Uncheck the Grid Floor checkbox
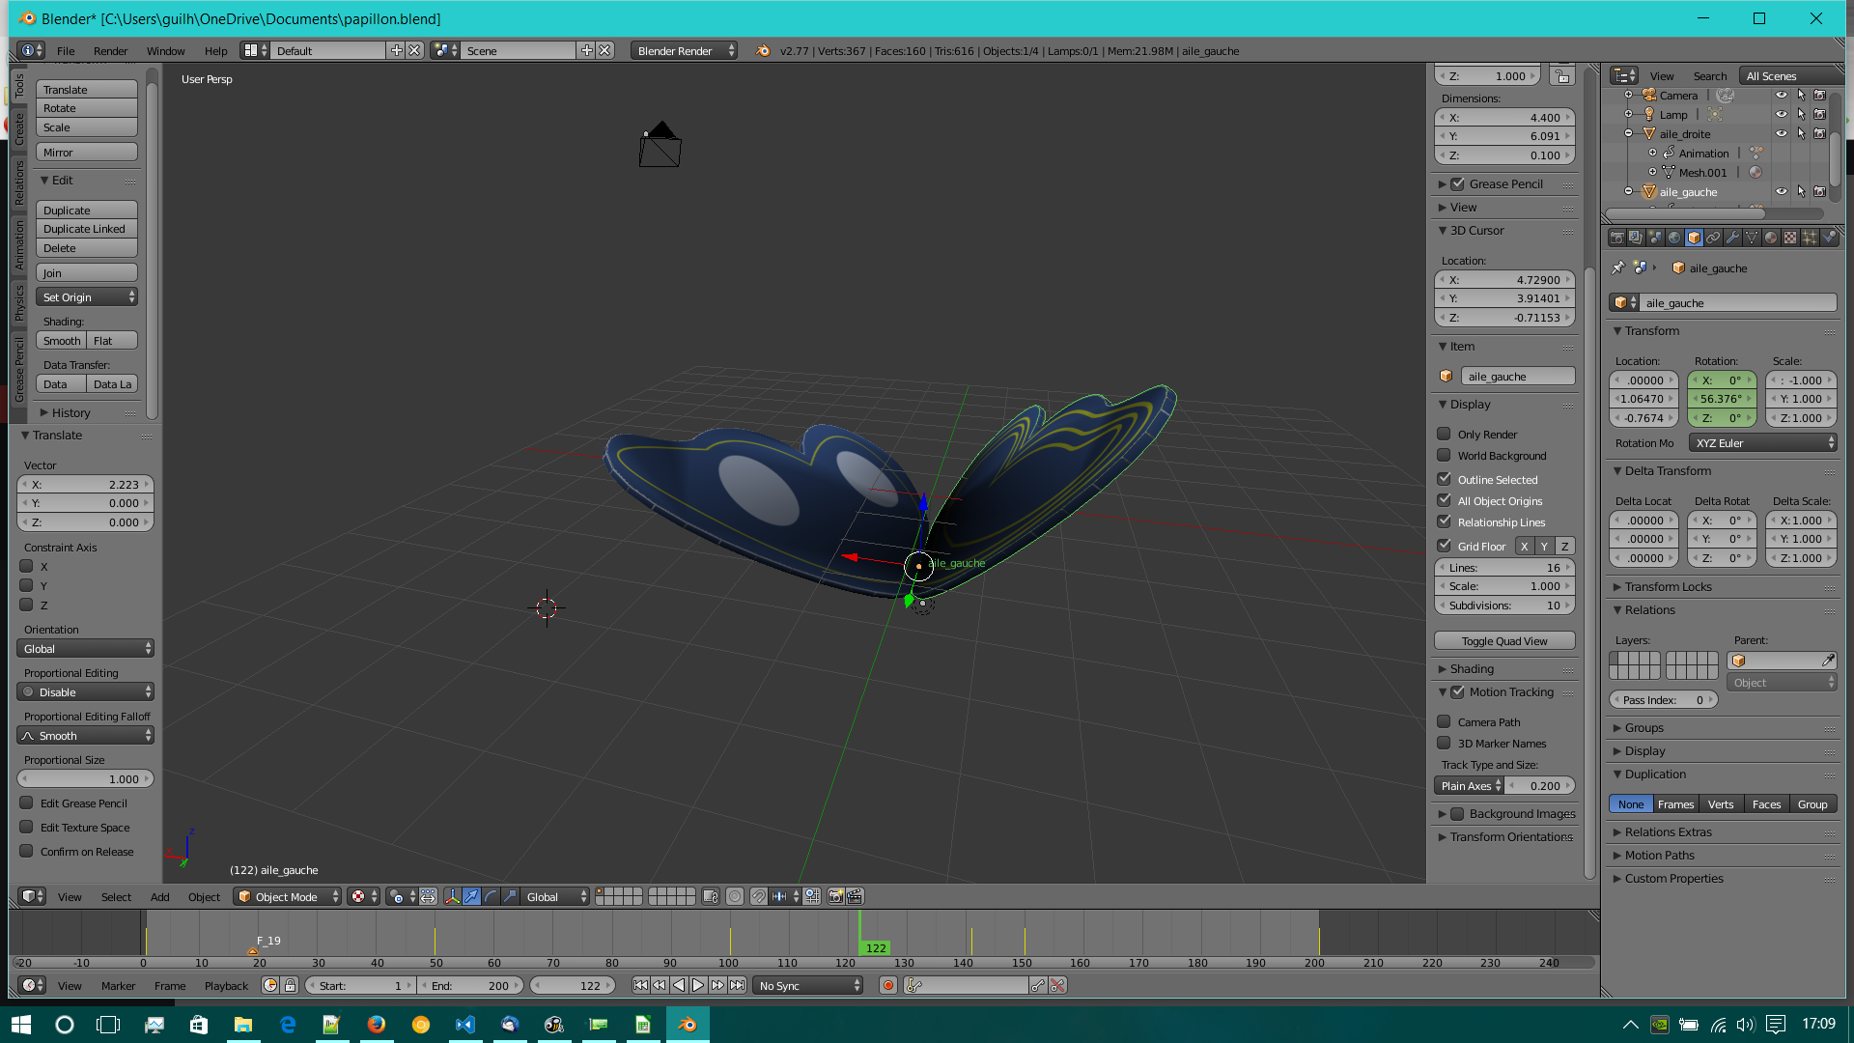1854x1043 pixels. (x=1444, y=546)
